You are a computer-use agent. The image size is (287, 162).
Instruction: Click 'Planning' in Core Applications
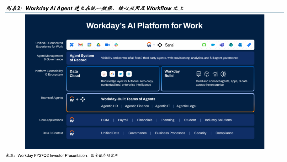tap(168, 120)
